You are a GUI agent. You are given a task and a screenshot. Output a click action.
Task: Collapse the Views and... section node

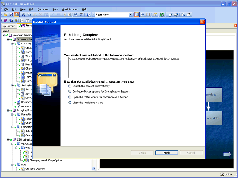coord(12,144)
